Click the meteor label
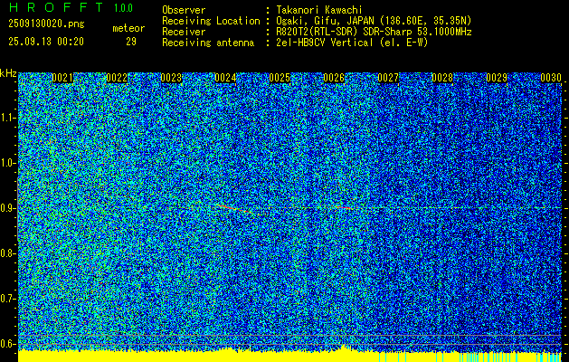569x362 pixels. [x=128, y=29]
